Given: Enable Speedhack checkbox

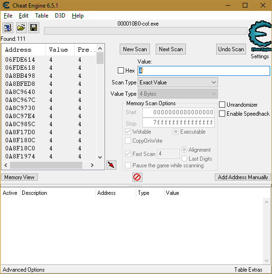Looking at the screenshot, I should (x=222, y=114).
